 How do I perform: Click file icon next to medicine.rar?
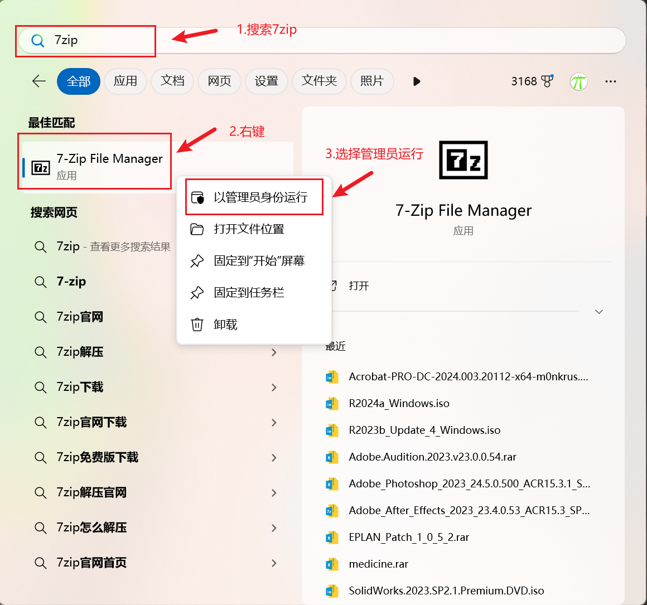[x=332, y=564]
